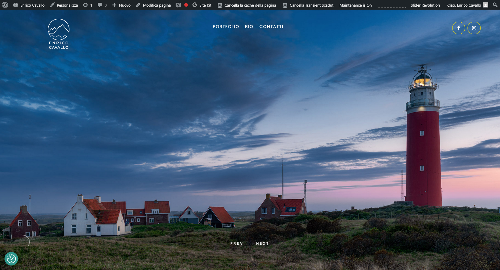Expand the Ciao, Enrico Cavallo account menu
500x270 pixels.
[x=467, y=5]
